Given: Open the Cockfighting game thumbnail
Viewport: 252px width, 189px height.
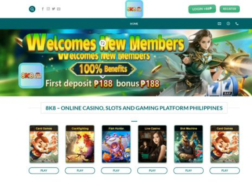Looking at the screenshot, I should coord(80,144).
